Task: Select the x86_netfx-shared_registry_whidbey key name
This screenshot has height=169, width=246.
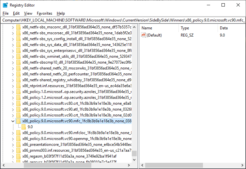Action: click(77, 80)
